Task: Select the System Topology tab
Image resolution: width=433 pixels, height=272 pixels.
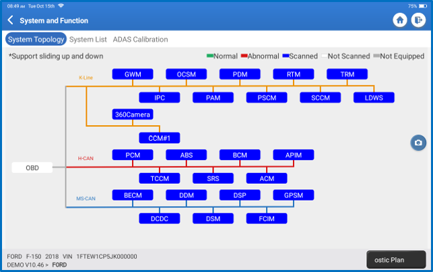Action: click(x=36, y=40)
